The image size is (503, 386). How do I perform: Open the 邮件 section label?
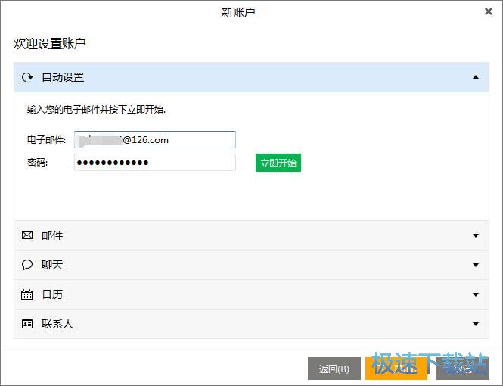click(x=52, y=235)
